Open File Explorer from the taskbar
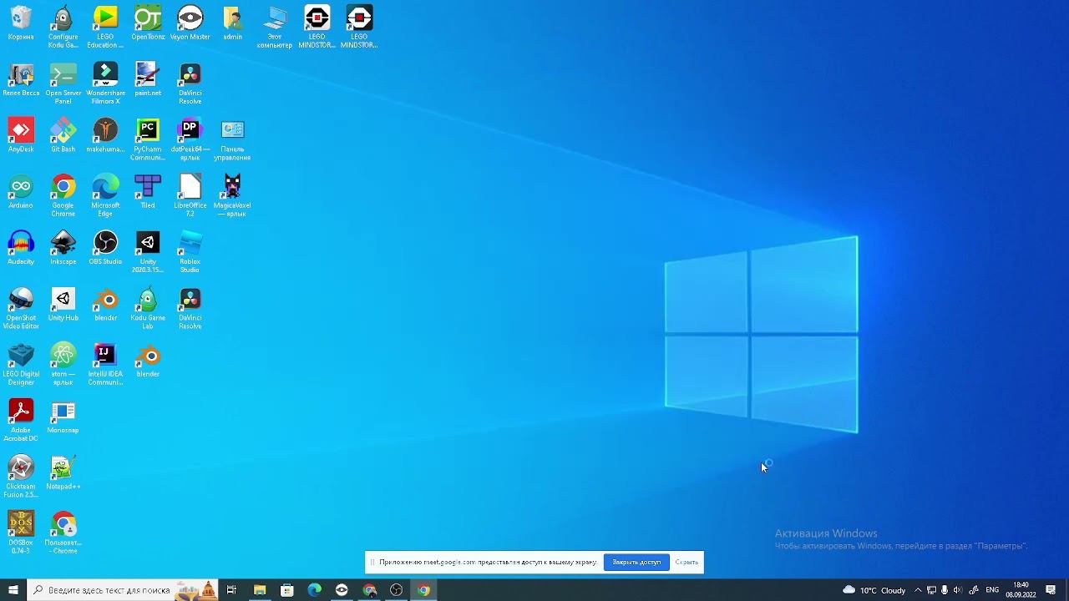Screen dimensions: 1069x601 click(260, 590)
